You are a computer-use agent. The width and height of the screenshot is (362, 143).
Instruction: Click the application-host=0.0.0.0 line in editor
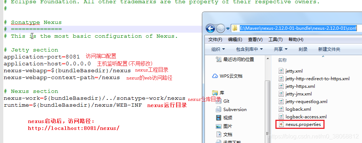click(47, 64)
